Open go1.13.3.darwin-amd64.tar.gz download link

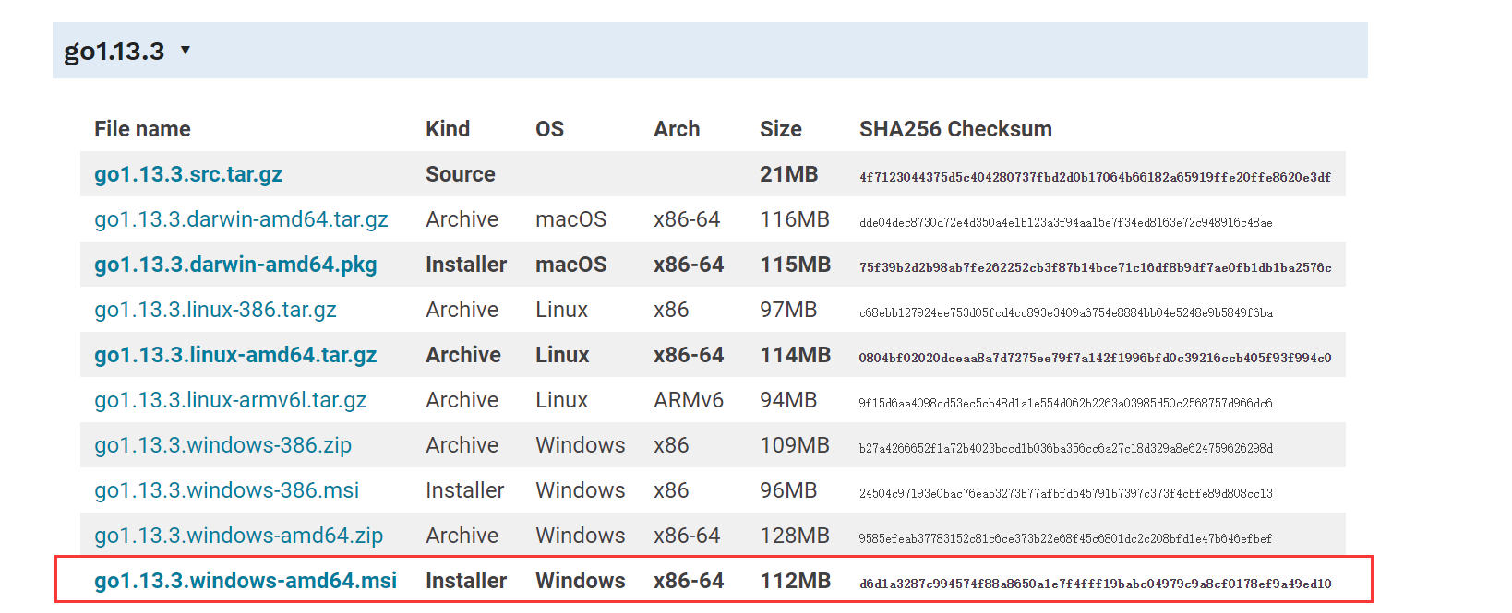click(x=241, y=219)
